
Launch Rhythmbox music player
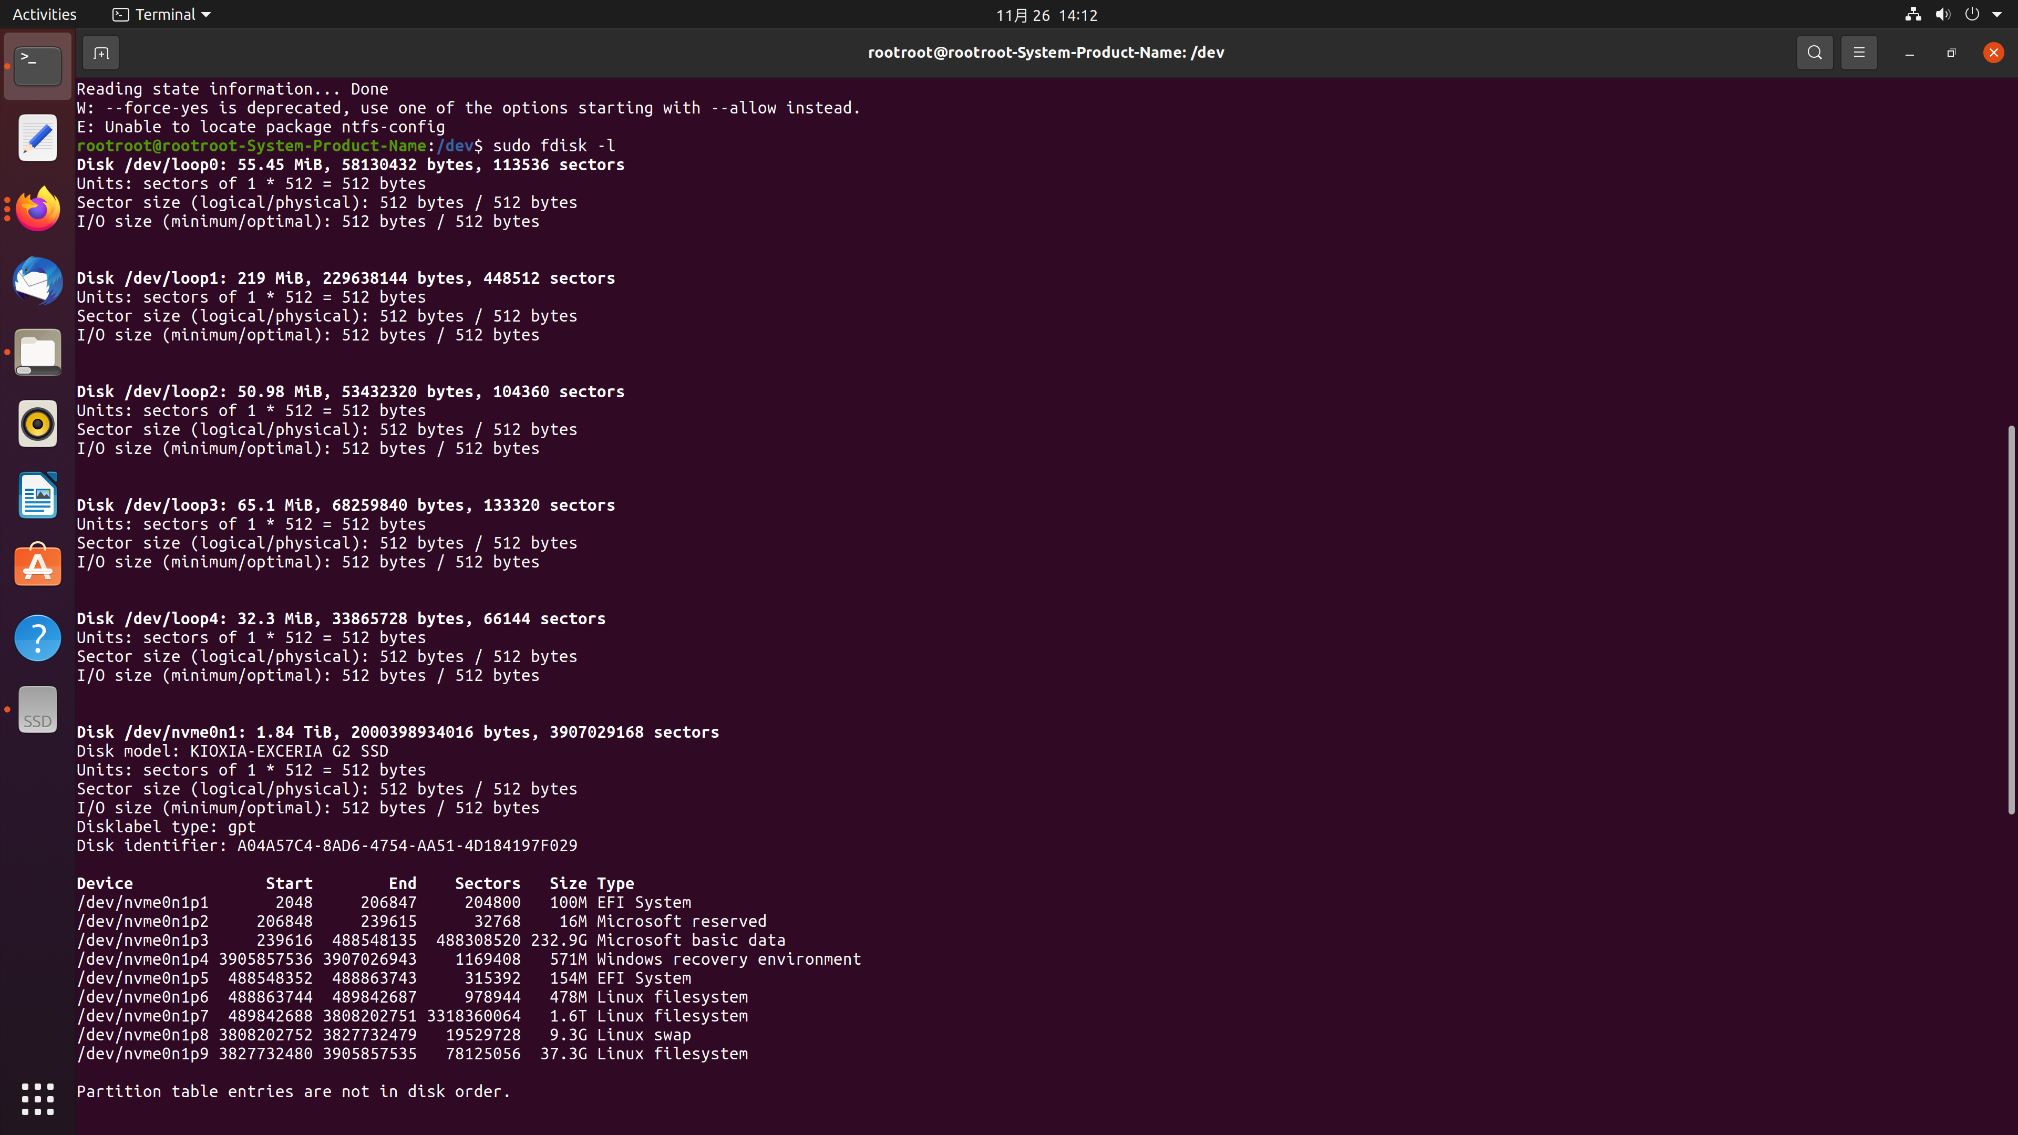[x=38, y=424]
